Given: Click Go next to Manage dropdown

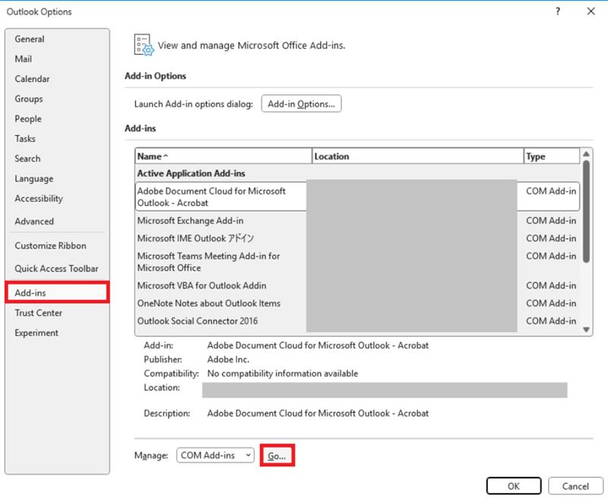Looking at the screenshot, I should tap(277, 456).
